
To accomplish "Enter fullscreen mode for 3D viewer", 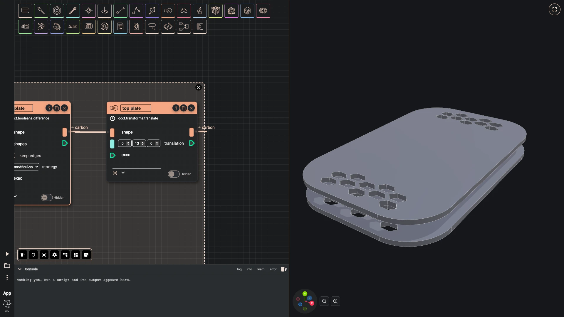I will click(x=555, y=9).
